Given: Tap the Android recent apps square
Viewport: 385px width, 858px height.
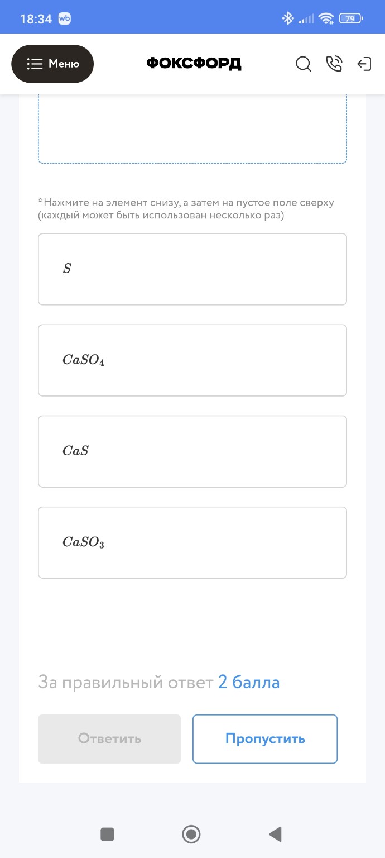Looking at the screenshot, I should [107, 835].
